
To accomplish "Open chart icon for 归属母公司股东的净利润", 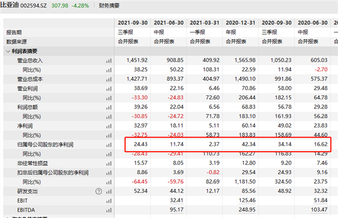I will click(109, 145).
